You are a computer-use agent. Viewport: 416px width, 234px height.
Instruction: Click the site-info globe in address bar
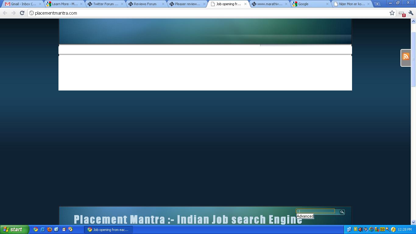tap(31, 13)
